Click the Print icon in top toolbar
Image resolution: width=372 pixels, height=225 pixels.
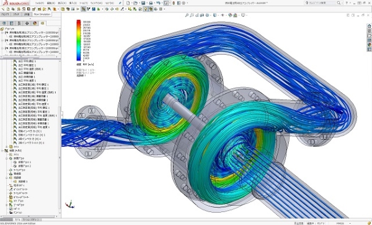point(151,3)
